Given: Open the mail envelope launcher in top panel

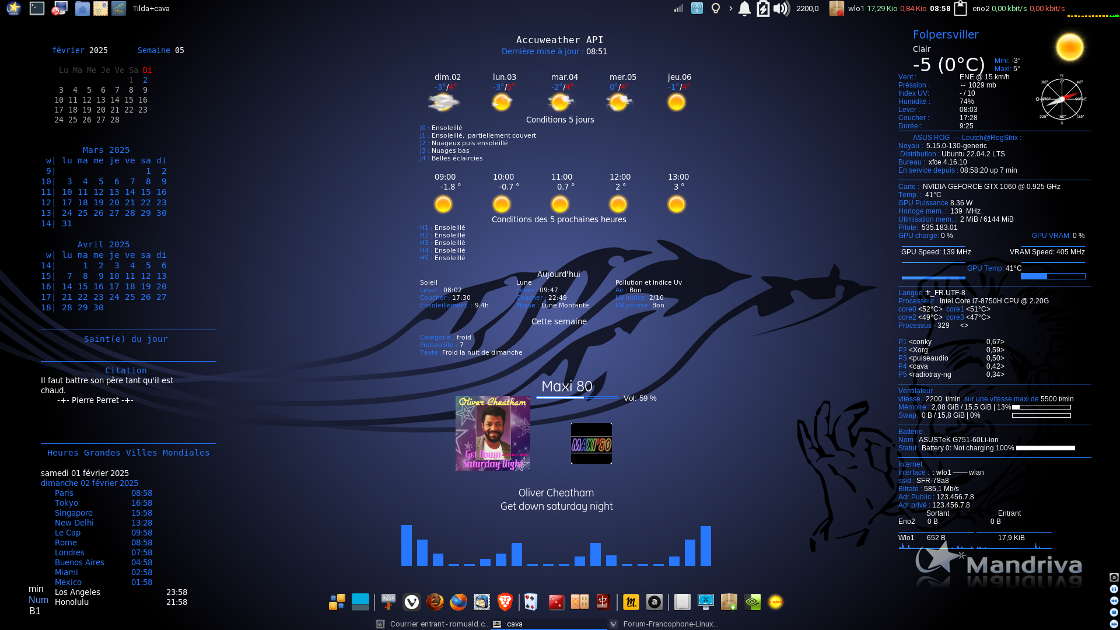Looking at the screenshot, I should [100, 8].
